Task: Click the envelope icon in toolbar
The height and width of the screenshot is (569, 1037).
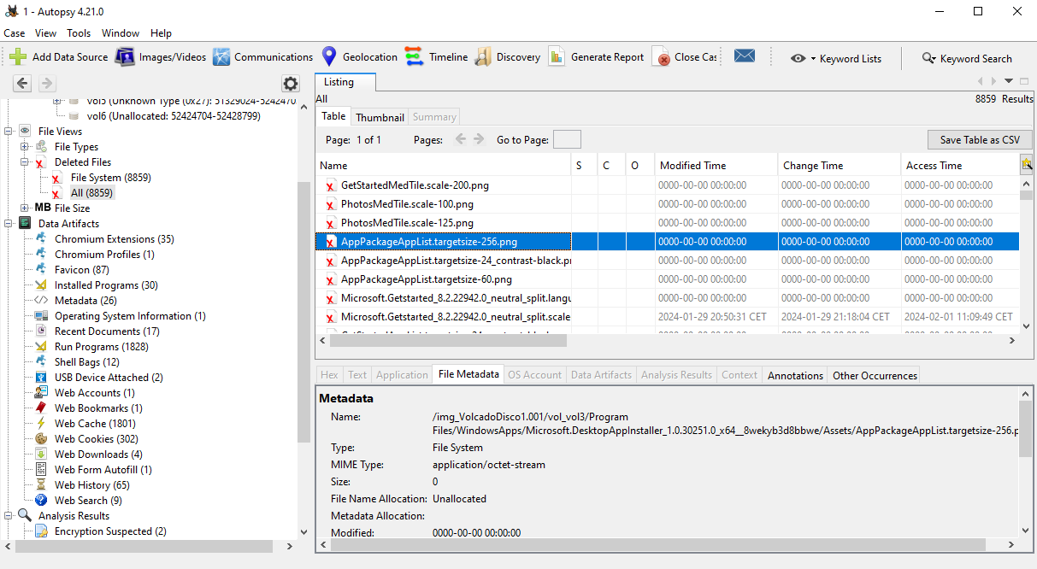Action: point(744,56)
